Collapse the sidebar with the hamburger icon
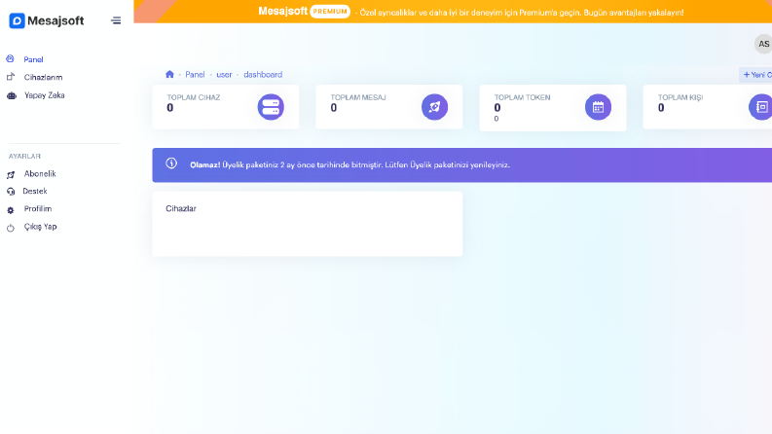The height and width of the screenshot is (434, 772). pyautogui.click(x=116, y=20)
